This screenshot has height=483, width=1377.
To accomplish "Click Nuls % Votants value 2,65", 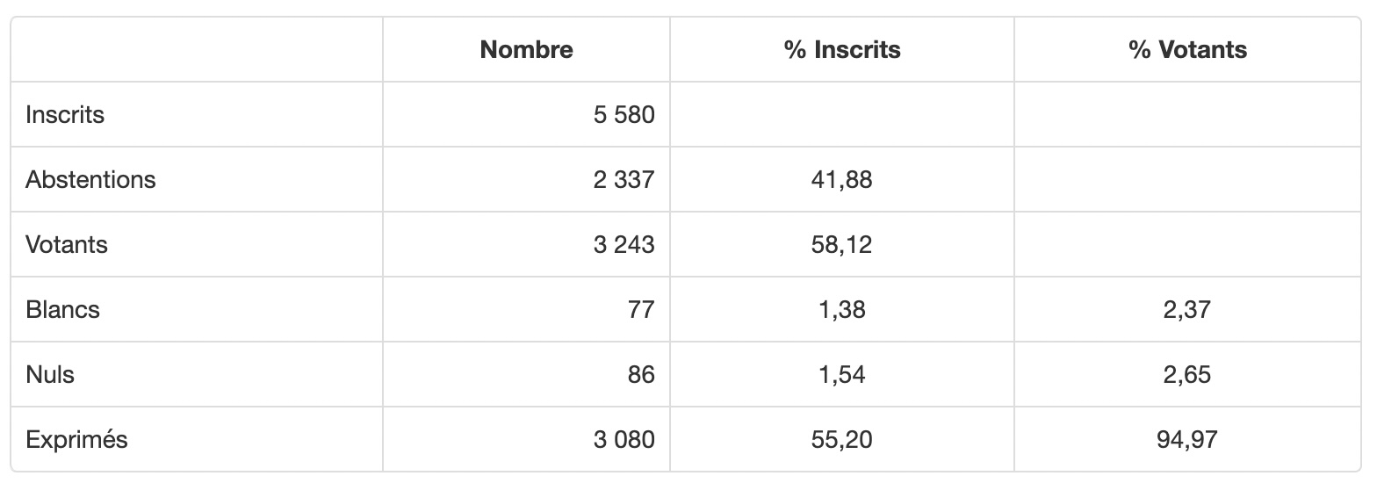I will tap(1187, 374).
